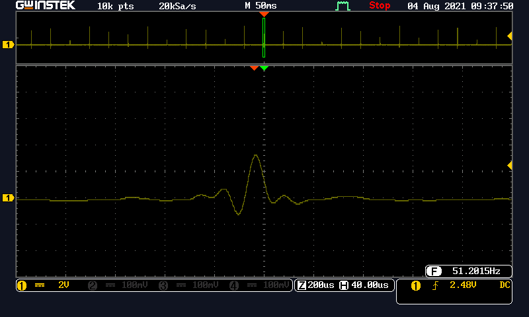529x317 pixels.
Task: Click the green zoom position triangle marker
Action: click(x=264, y=68)
